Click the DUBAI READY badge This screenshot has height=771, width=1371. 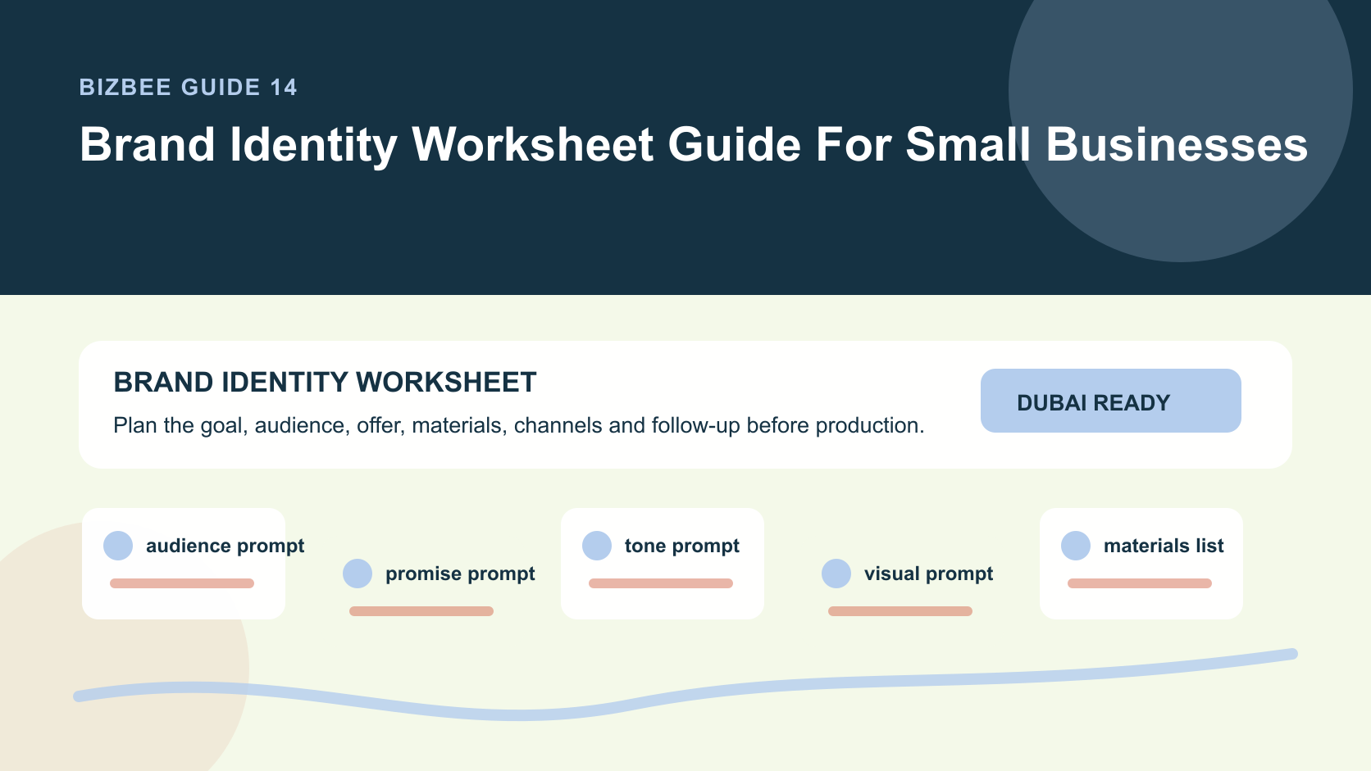[1111, 401]
